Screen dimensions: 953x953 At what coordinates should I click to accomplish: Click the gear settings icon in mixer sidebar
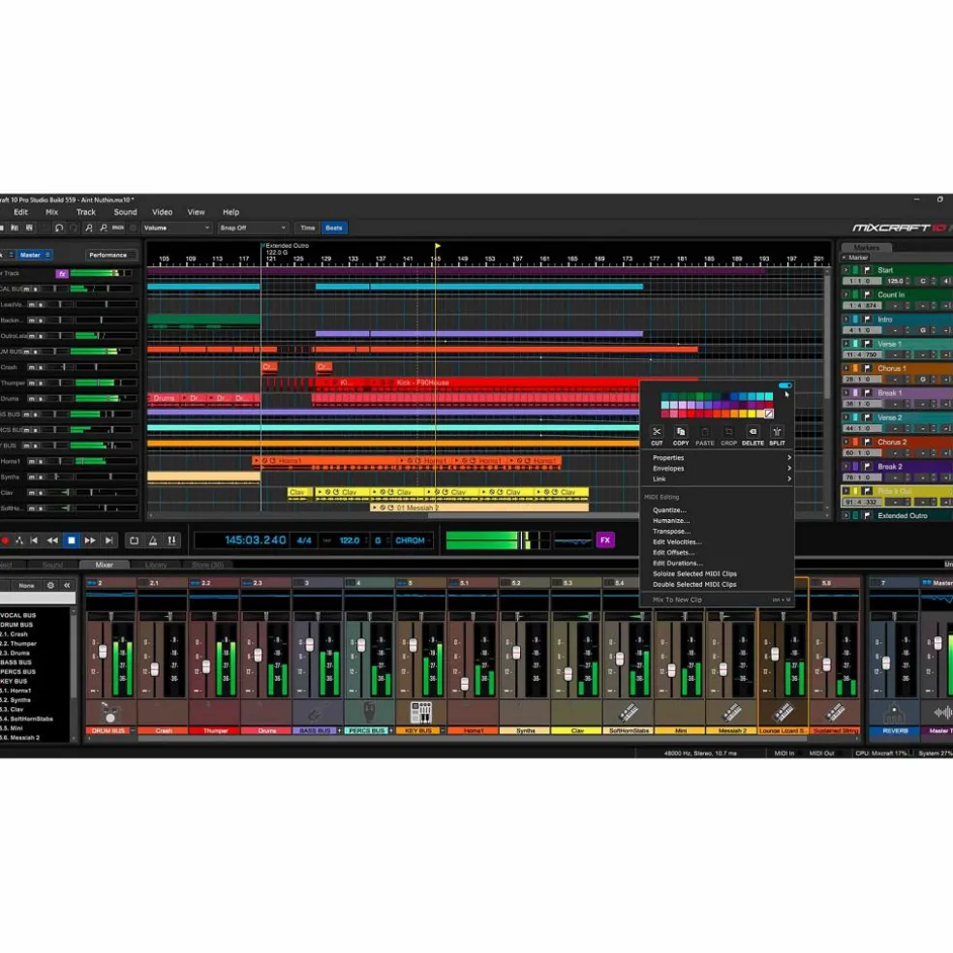[x=50, y=585]
